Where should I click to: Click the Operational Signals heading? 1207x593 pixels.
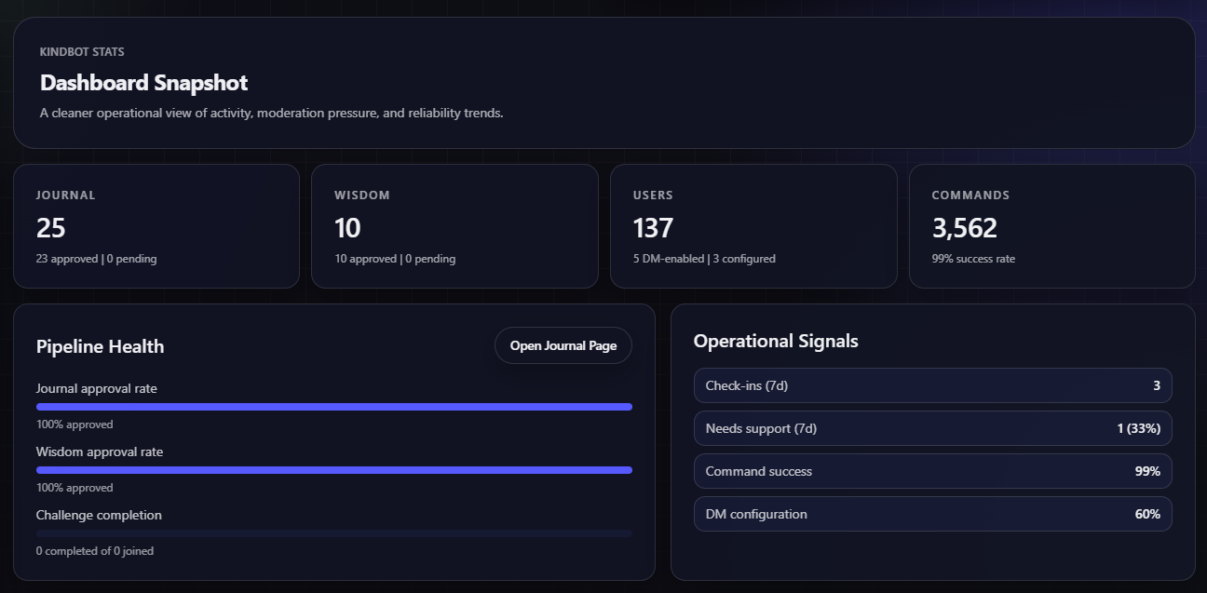coord(776,341)
